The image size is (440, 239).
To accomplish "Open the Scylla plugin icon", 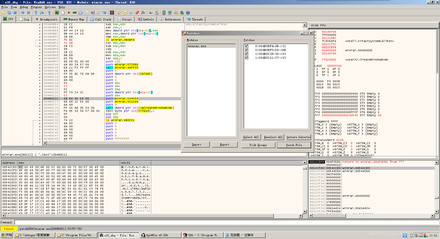I will pyautogui.click(x=112, y=13).
